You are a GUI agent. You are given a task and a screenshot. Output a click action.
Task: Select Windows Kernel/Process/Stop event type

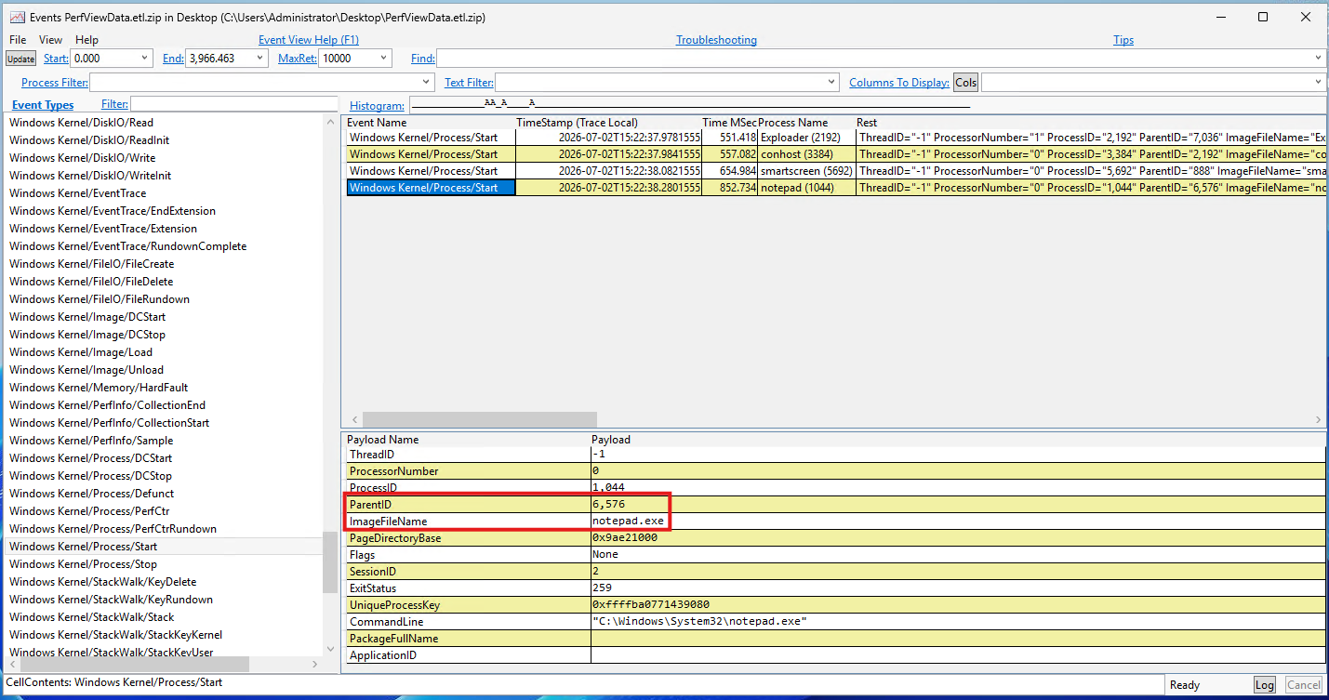click(x=83, y=564)
